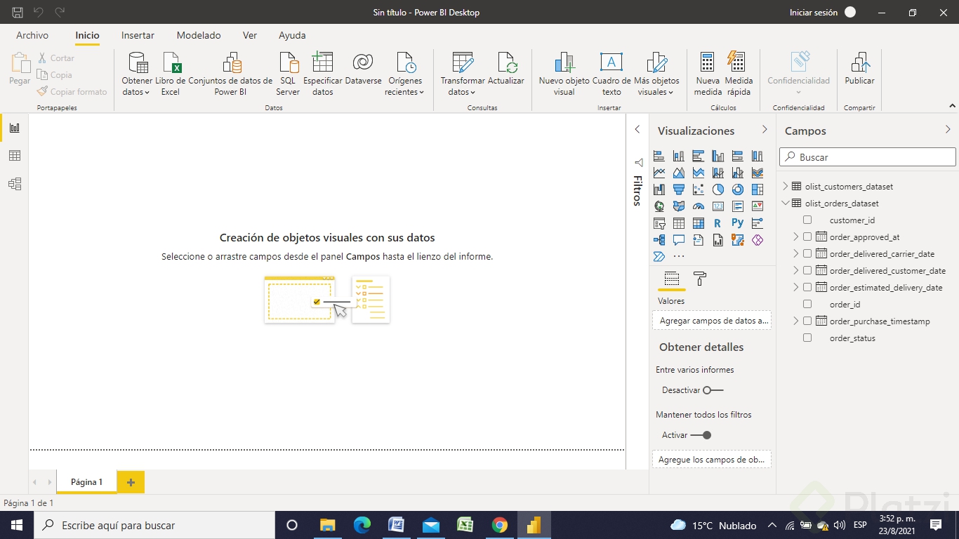
Task: Insert a Cuadro de texto
Action: [611, 74]
